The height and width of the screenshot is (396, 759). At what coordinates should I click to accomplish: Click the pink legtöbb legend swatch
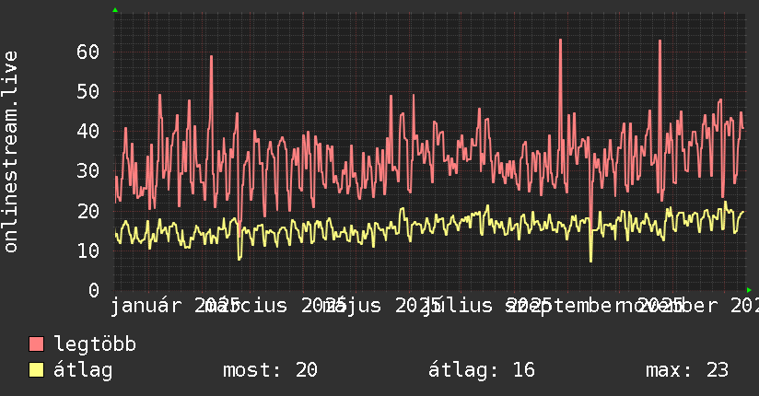point(36,344)
